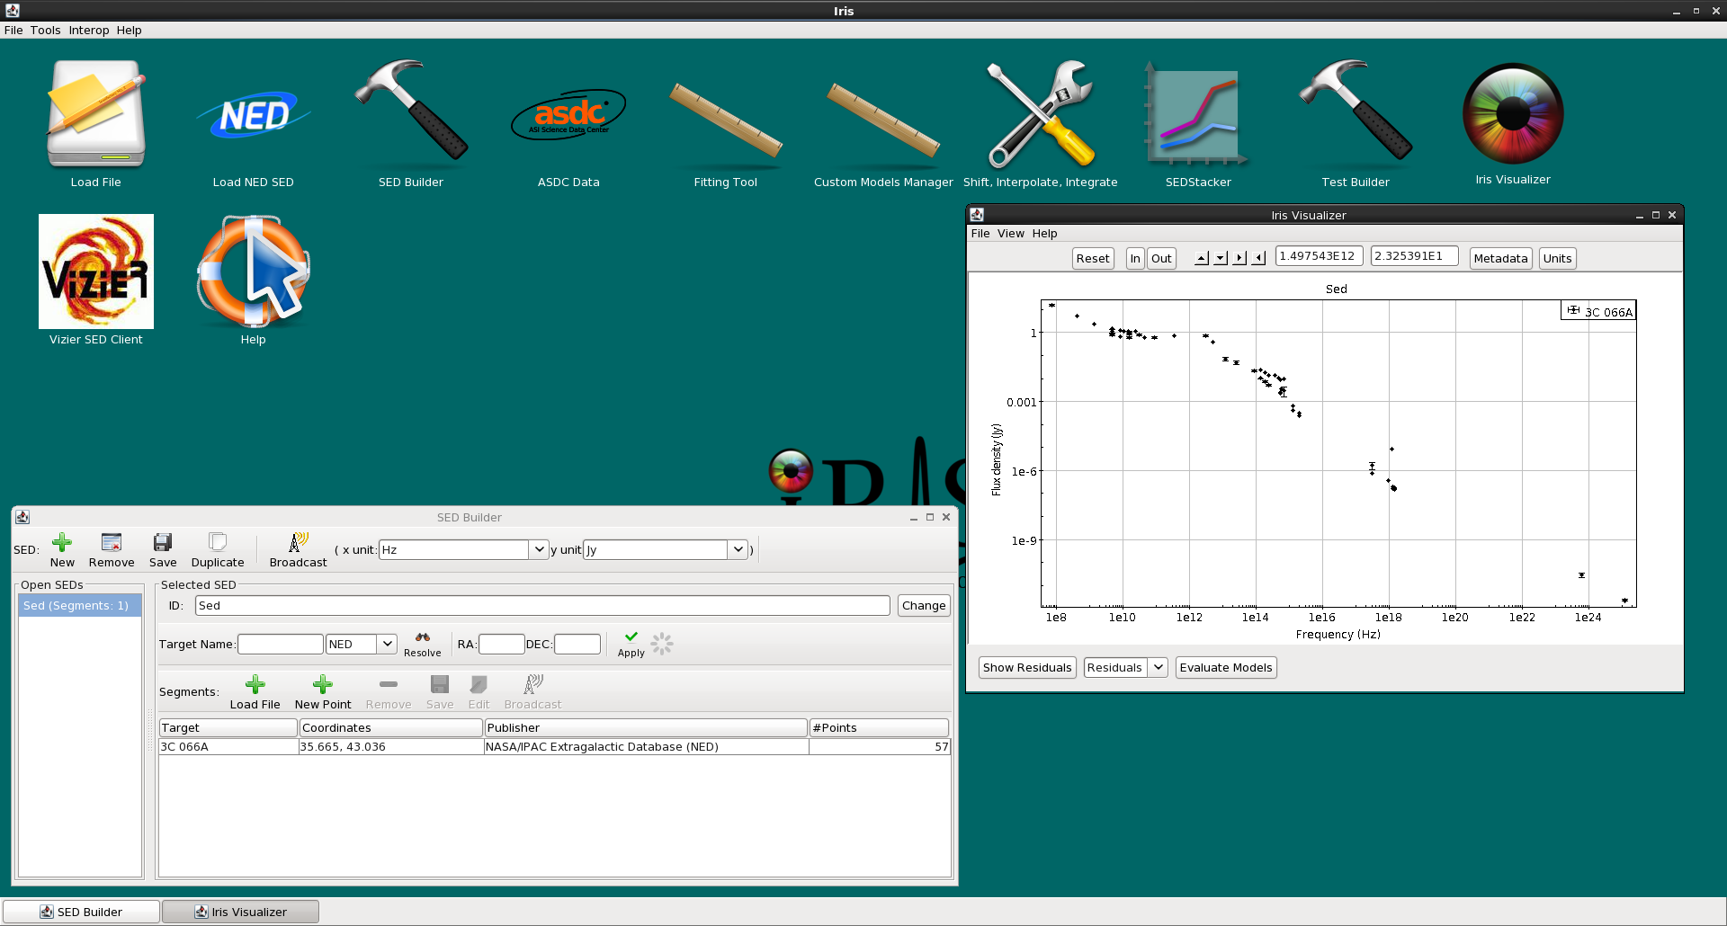Resolve the target name with binoculars

[423, 644]
